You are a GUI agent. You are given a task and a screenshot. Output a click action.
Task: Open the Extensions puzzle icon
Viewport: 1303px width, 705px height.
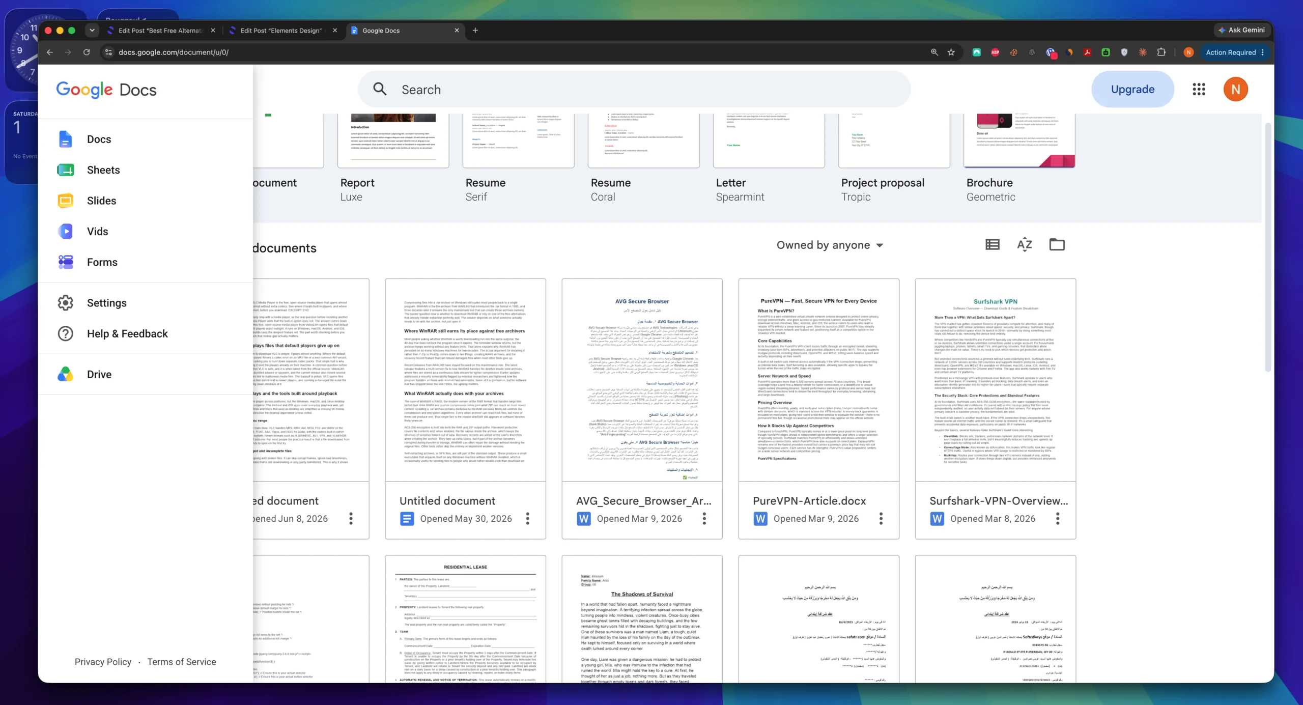1161,52
